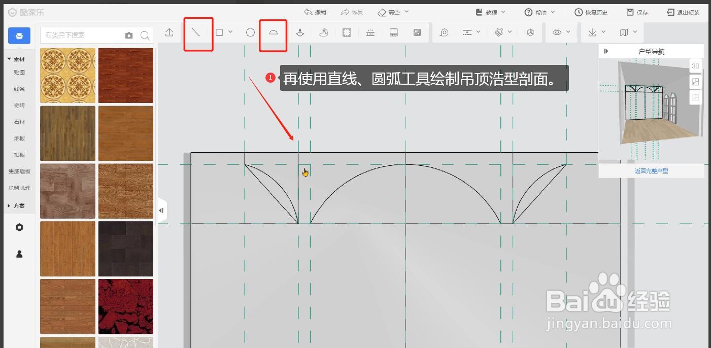711x348 pixels.
Task: Click the light strip tool icon
Action: pos(370,32)
